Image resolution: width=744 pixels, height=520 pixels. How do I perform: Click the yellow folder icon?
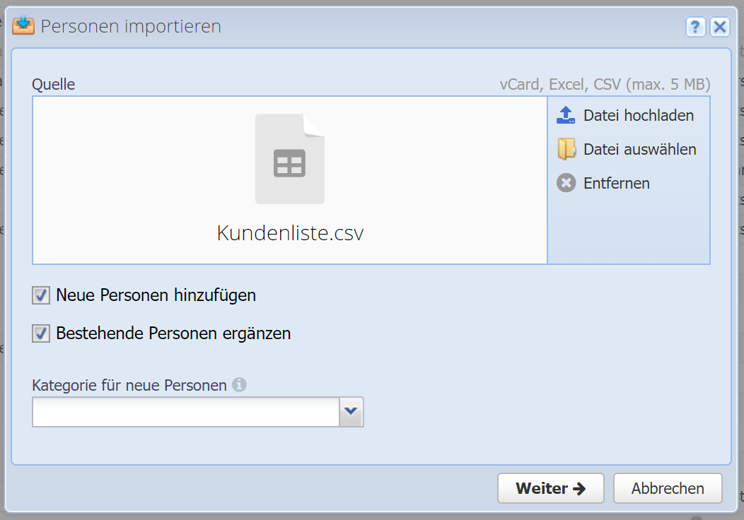pos(566,149)
